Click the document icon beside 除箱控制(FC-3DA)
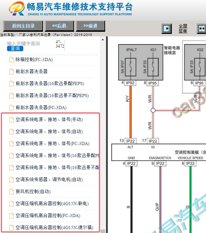This screenshot has width=206, height=233. [11, 60]
